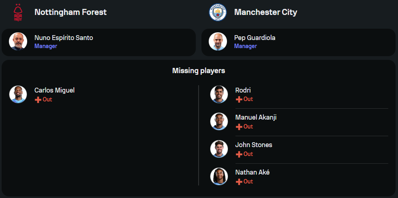Click the injury cross under Manuel Akanji
The image size is (398, 198).
pyautogui.click(x=239, y=127)
